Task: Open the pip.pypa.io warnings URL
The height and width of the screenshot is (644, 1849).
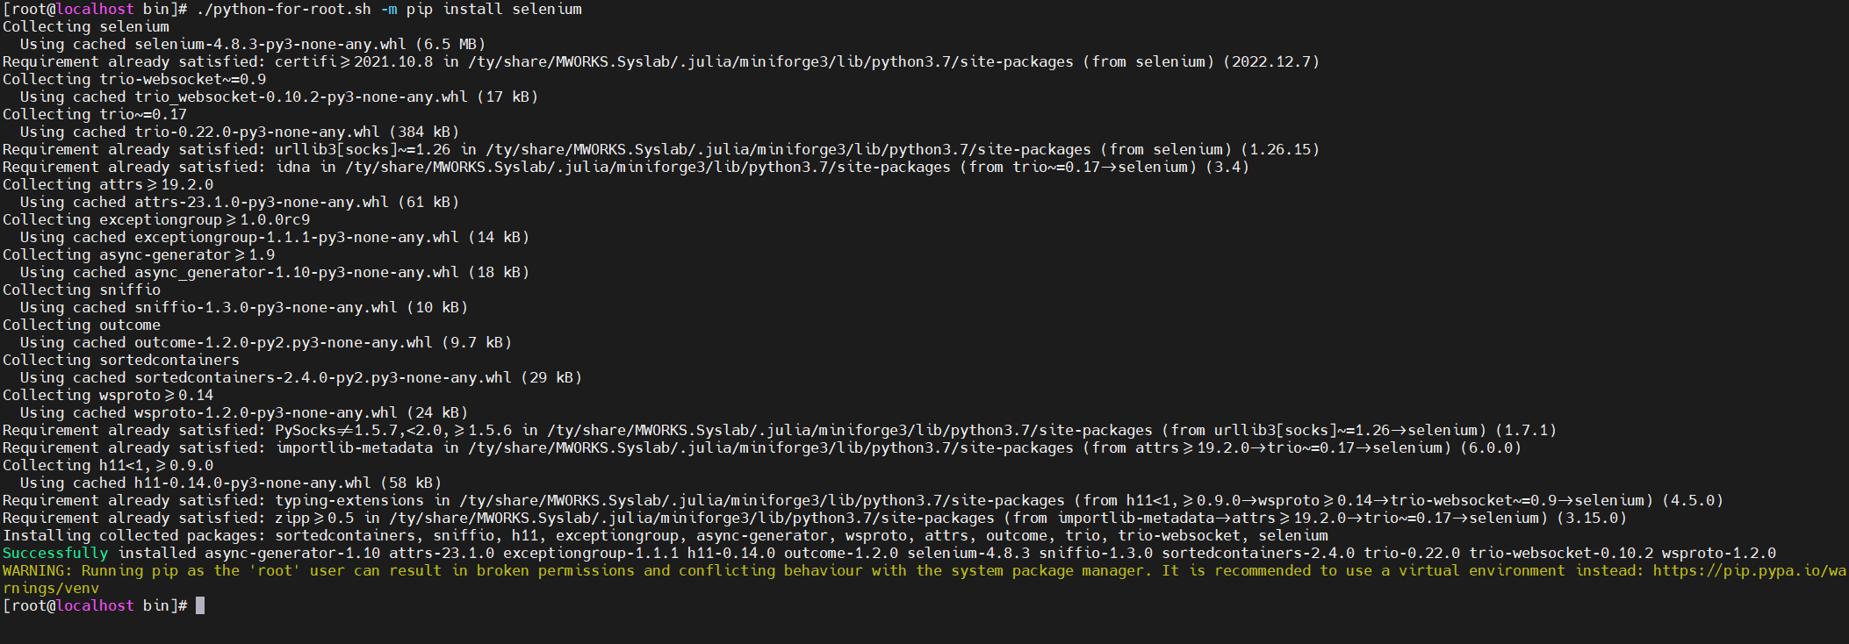Action: (1747, 571)
